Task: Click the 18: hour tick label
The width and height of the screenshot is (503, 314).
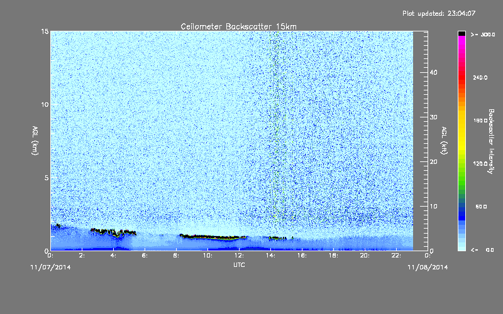Action: [333, 256]
